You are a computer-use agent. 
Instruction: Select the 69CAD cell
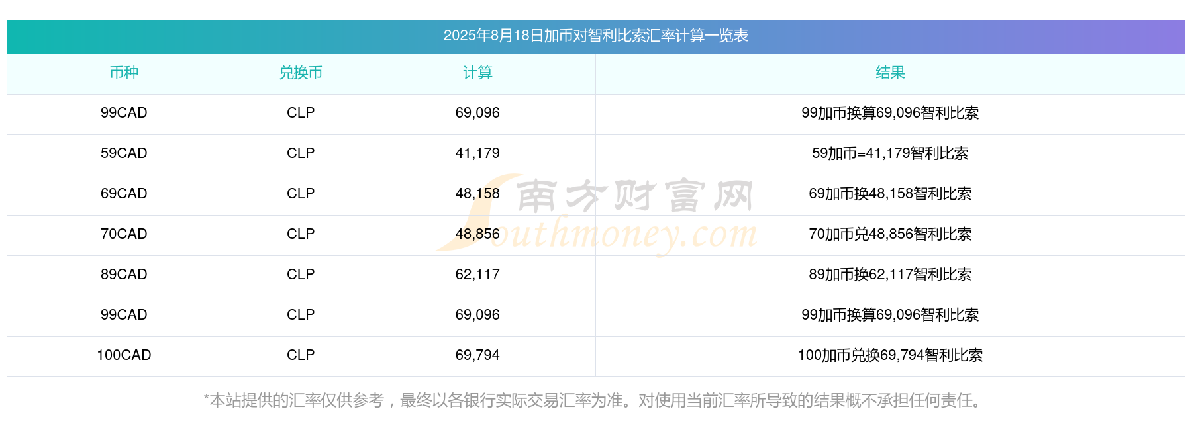pyautogui.click(x=124, y=194)
